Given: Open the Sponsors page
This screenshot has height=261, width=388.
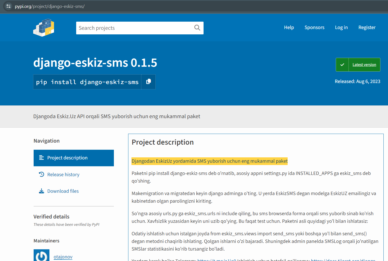Looking at the screenshot, I should (314, 28).
